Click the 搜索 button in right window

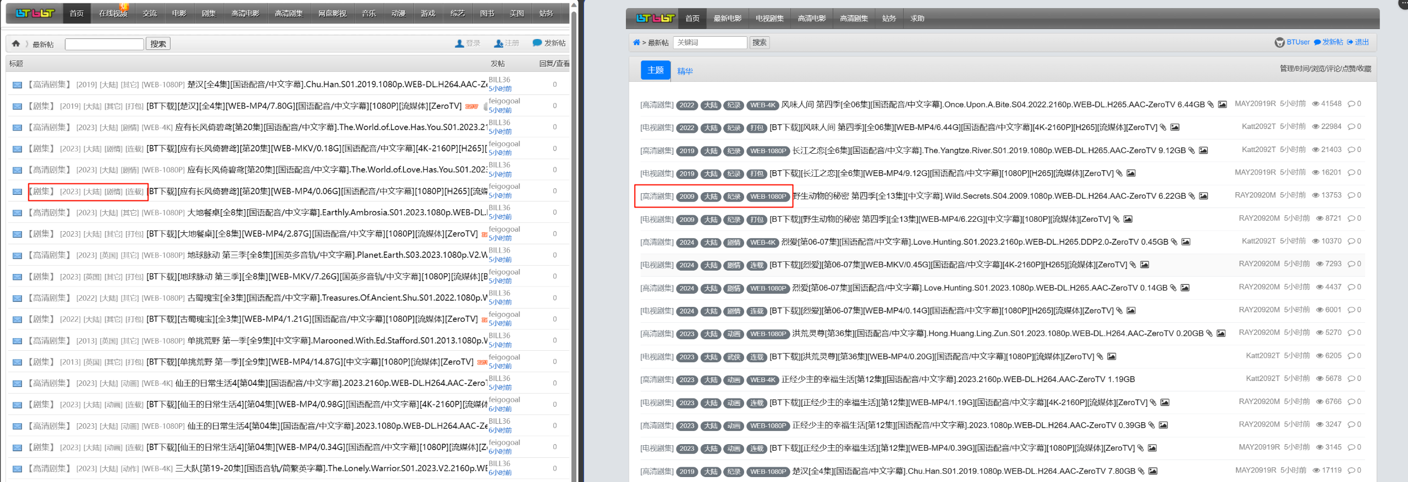(760, 42)
